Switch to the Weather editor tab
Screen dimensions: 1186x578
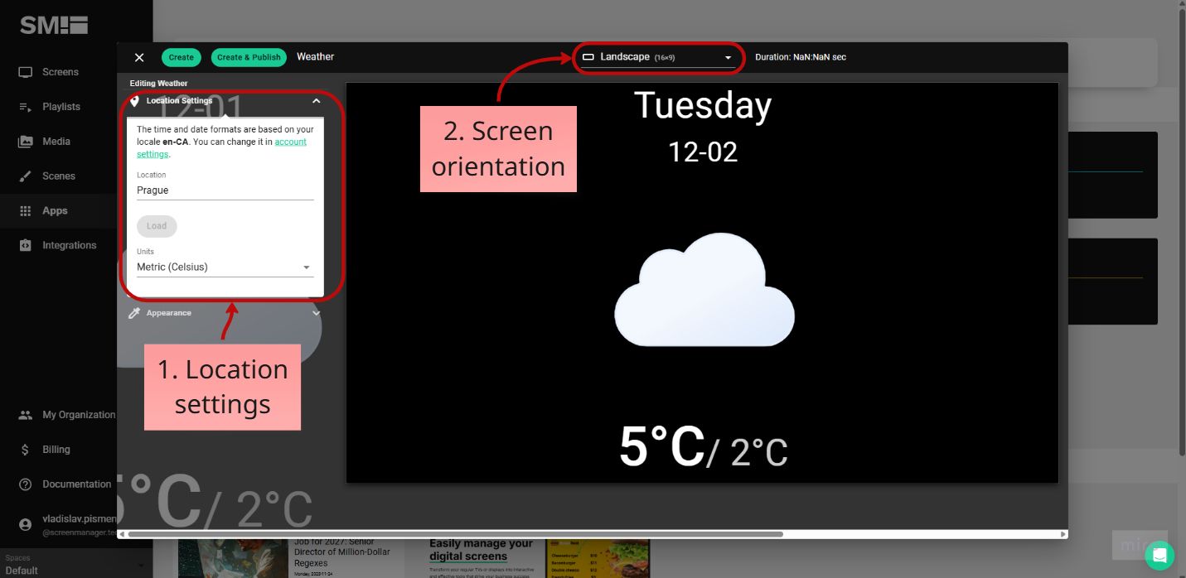tap(315, 56)
